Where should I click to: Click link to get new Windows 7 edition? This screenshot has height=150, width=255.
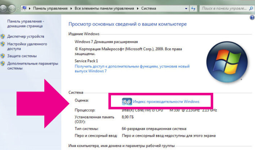coord(132,69)
